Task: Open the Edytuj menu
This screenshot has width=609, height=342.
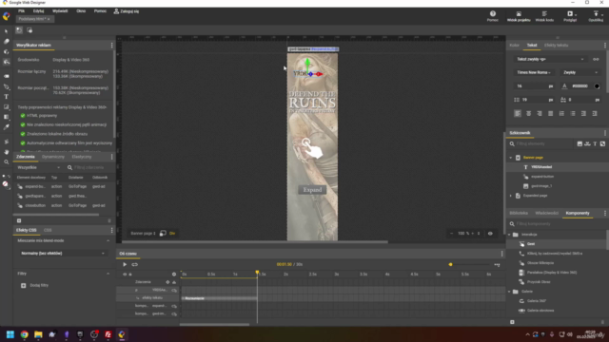Action: click(38, 11)
